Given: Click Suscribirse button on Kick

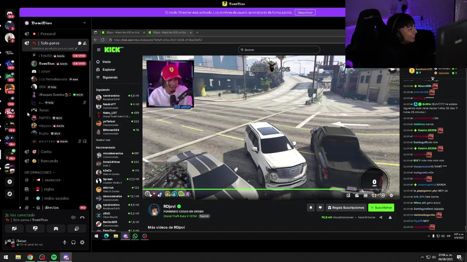Looking at the screenshot, I should click(x=381, y=207).
